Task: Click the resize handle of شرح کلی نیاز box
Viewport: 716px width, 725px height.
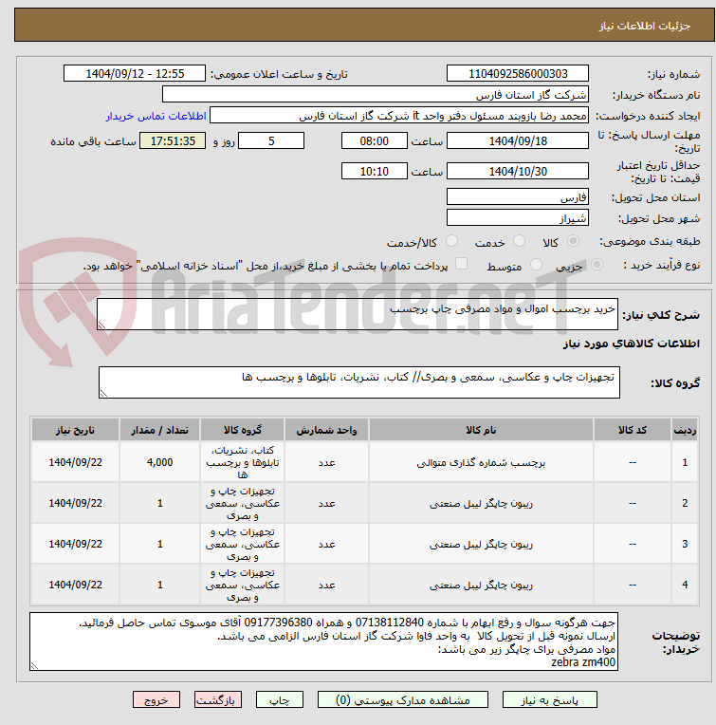Action: pos(102,325)
